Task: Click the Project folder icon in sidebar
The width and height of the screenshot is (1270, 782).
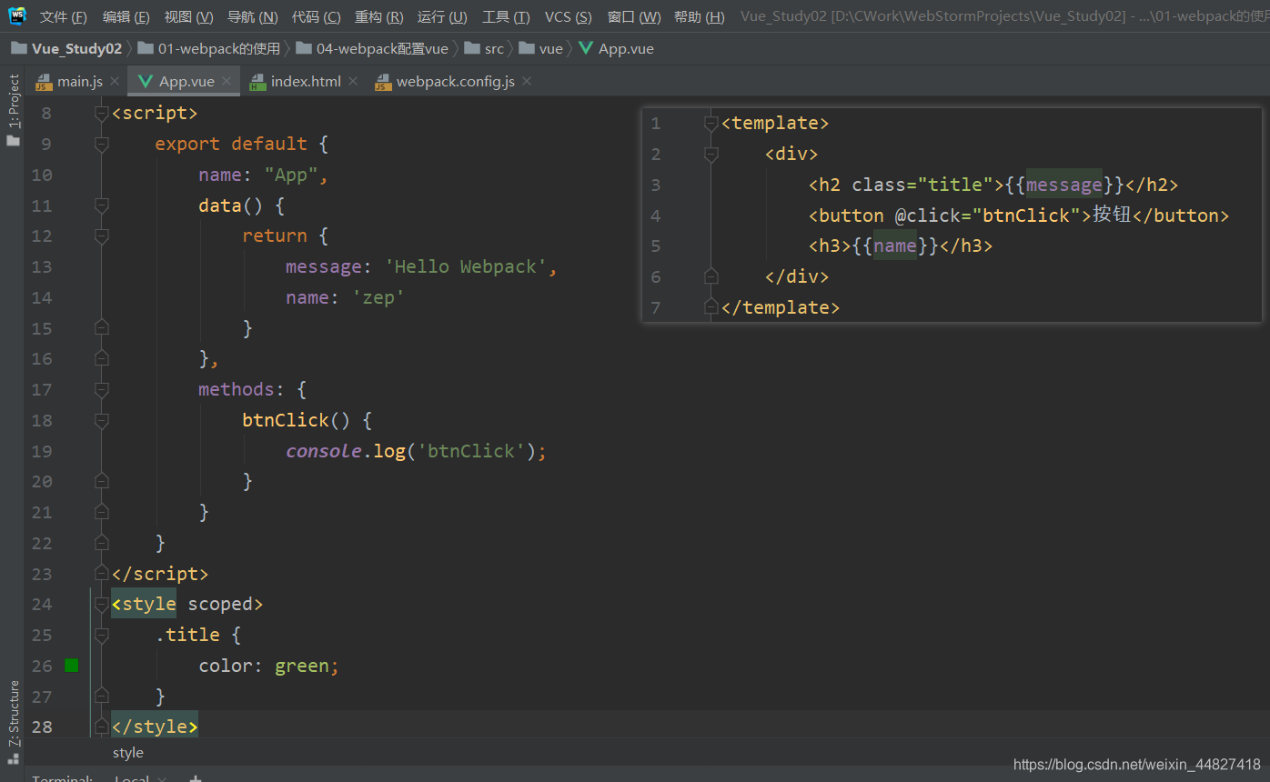Action: coord(14,141)
